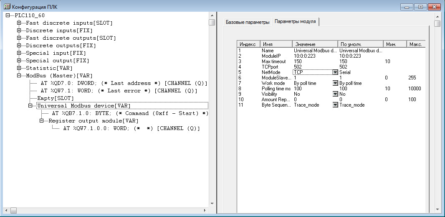Image resolution: width=445 pixels, height=217 pixels.
Task: Click the Значение column header
Action: (314, 44)
